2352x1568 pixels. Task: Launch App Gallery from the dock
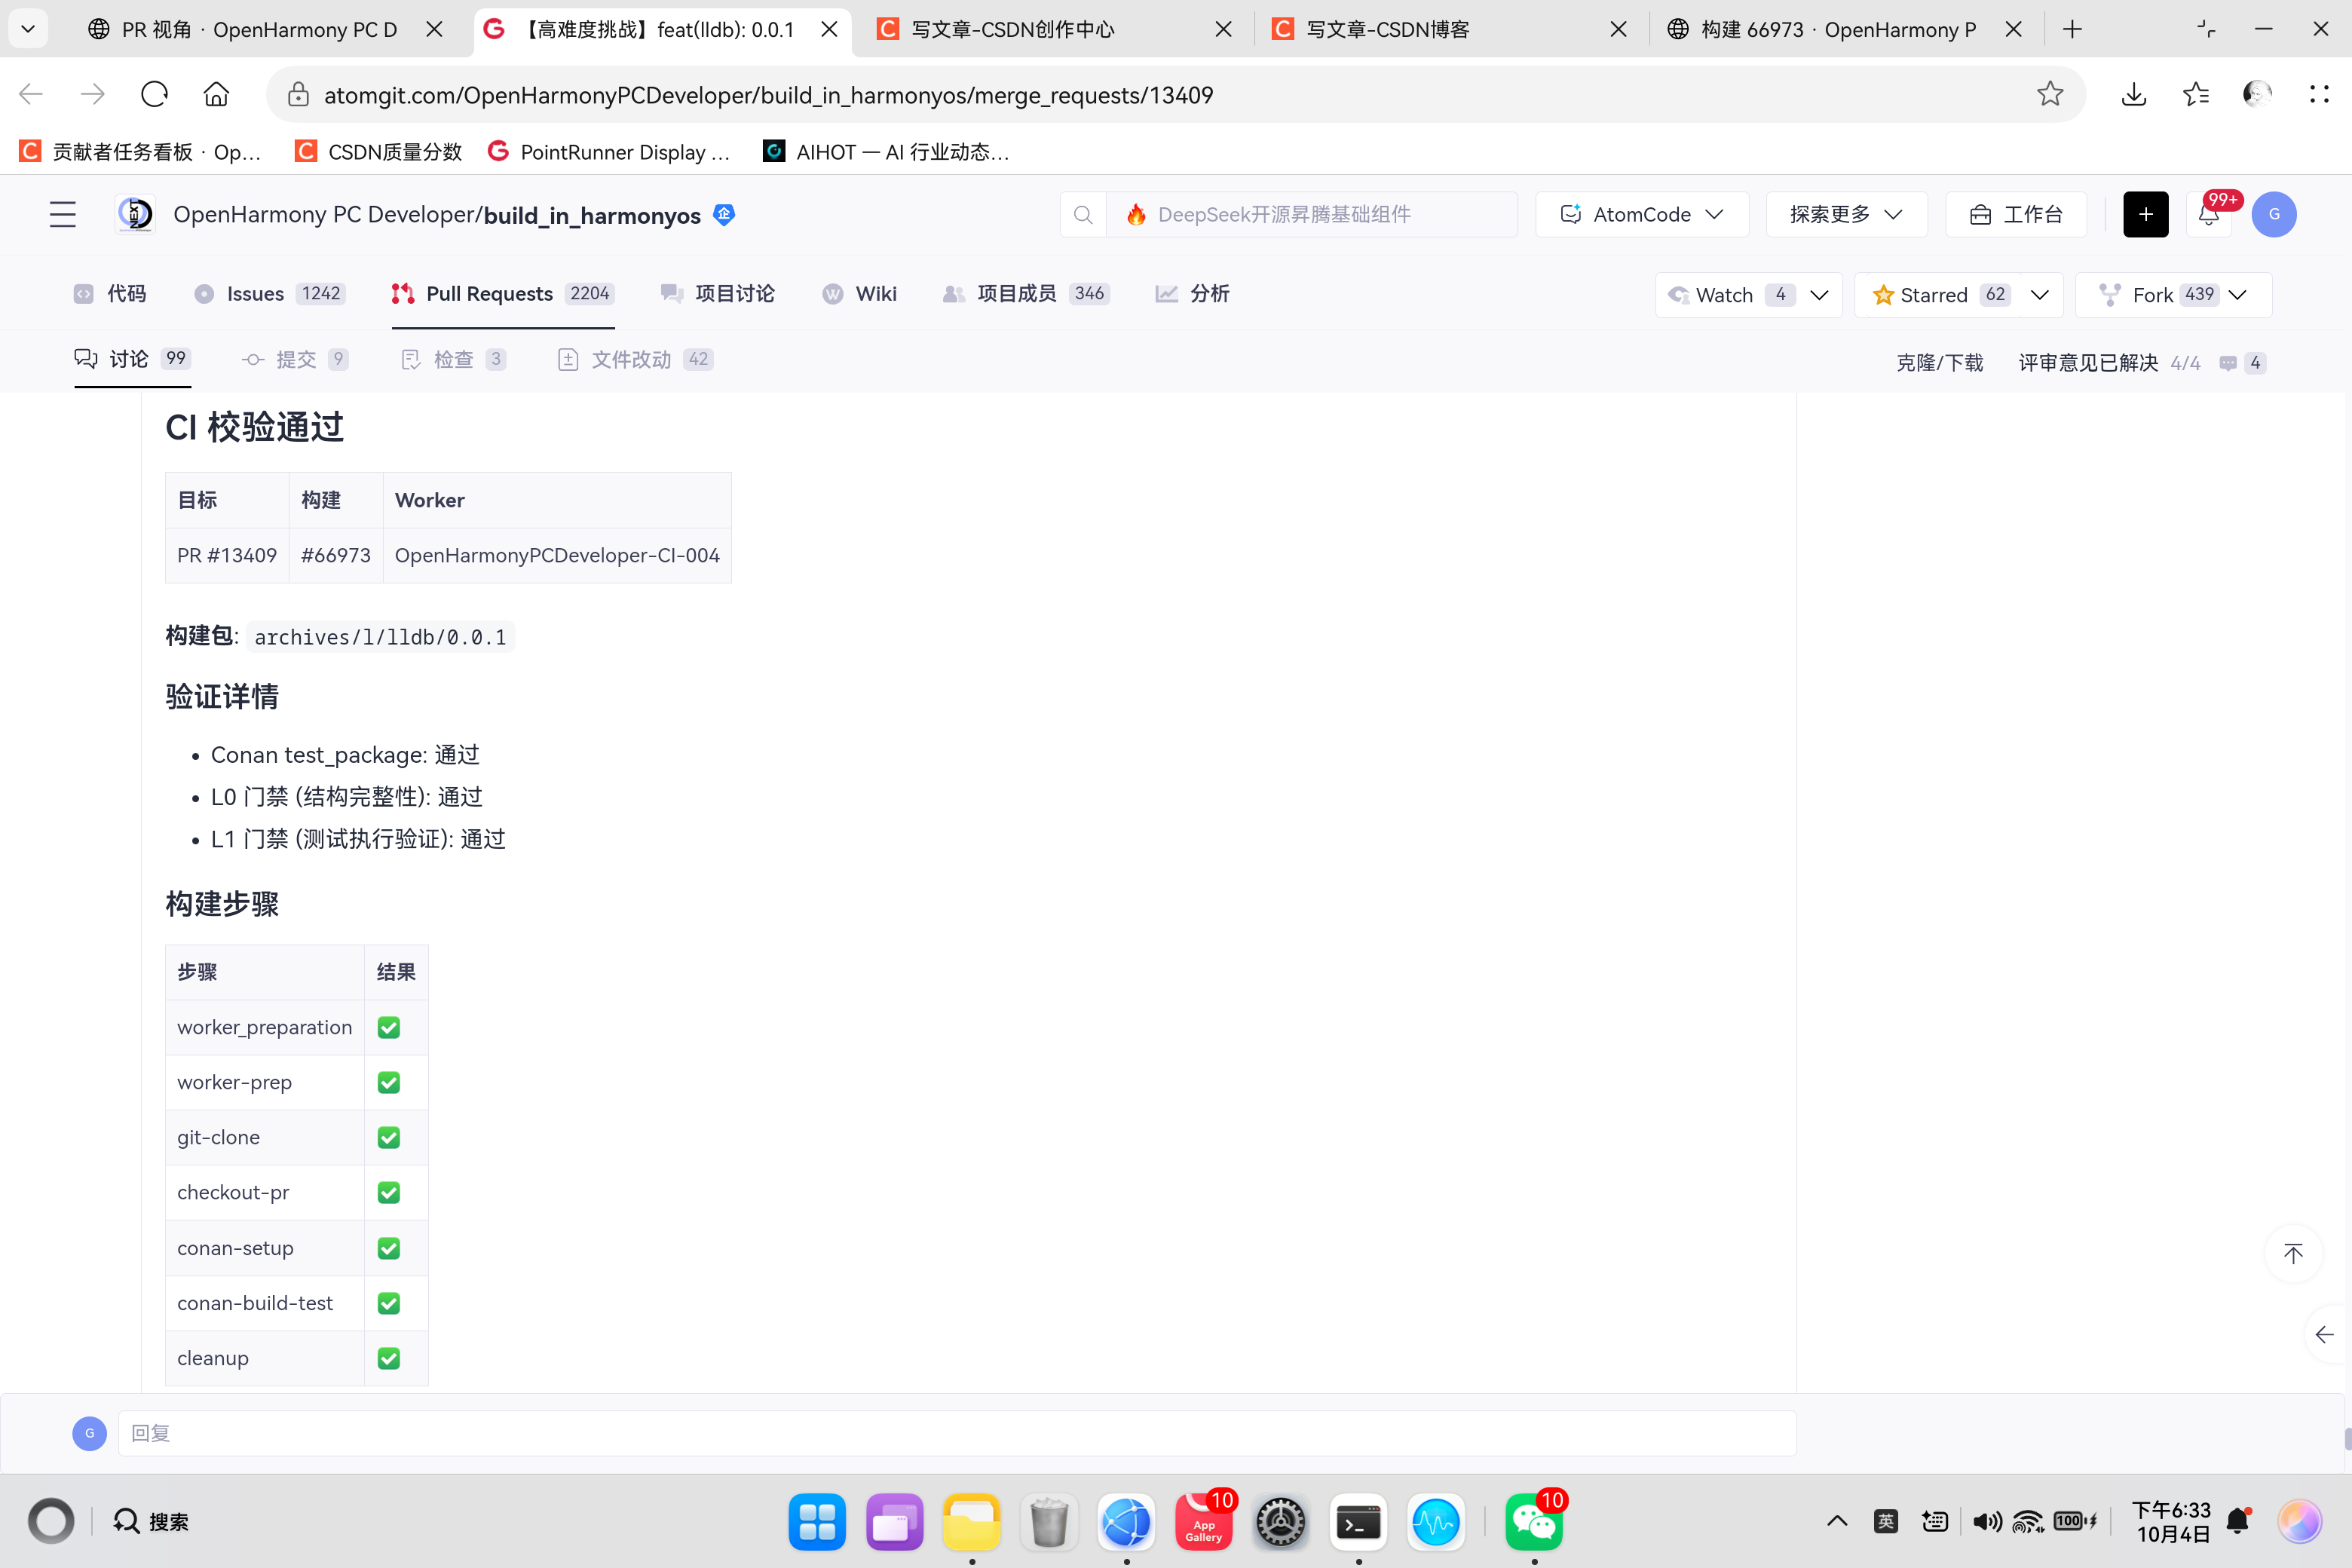click(1204, 1522)
